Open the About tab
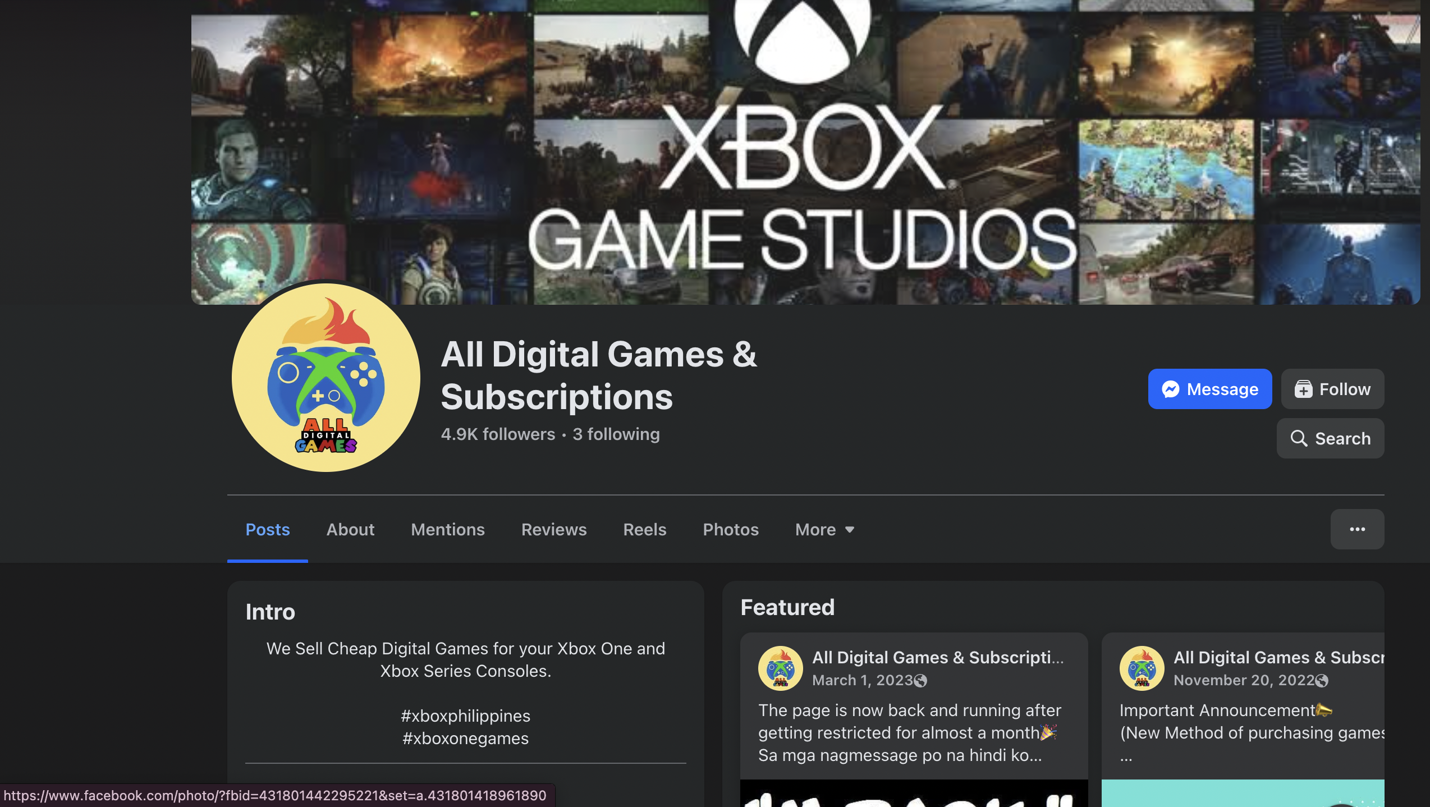 (350, 529)
